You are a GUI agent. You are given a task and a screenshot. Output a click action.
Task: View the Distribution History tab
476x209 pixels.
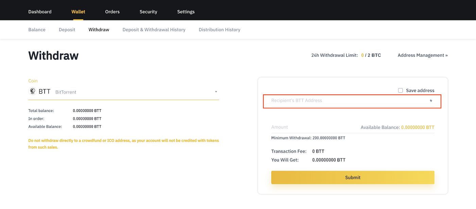[219, 30]
